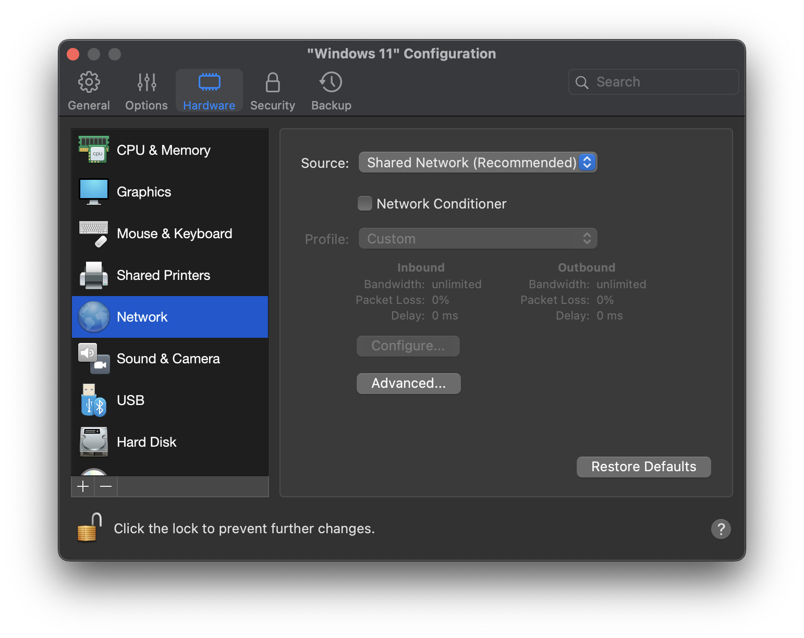
Task: Select Mouse & Keyboard settings
Action: tap(174, 234)
